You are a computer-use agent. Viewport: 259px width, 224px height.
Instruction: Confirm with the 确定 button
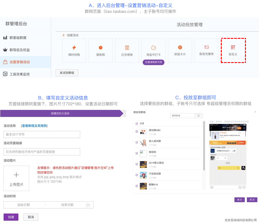pos(239,200)
